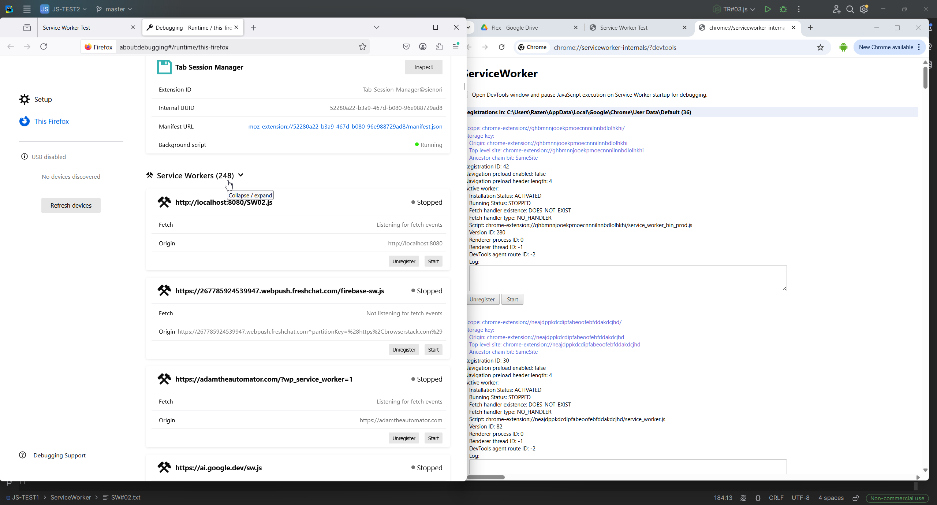Screen dimensions: 937x505
Task: Expand the TR#03.js run configuration dropdown
Action: [x=735, y=9]
